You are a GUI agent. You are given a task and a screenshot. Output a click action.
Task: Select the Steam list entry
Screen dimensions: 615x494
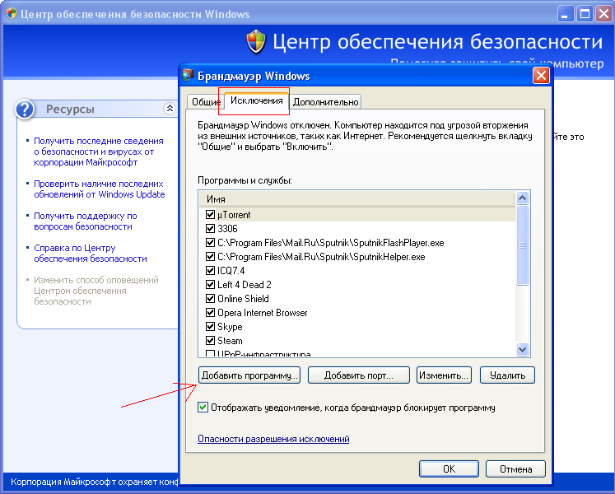pos(230,341)
